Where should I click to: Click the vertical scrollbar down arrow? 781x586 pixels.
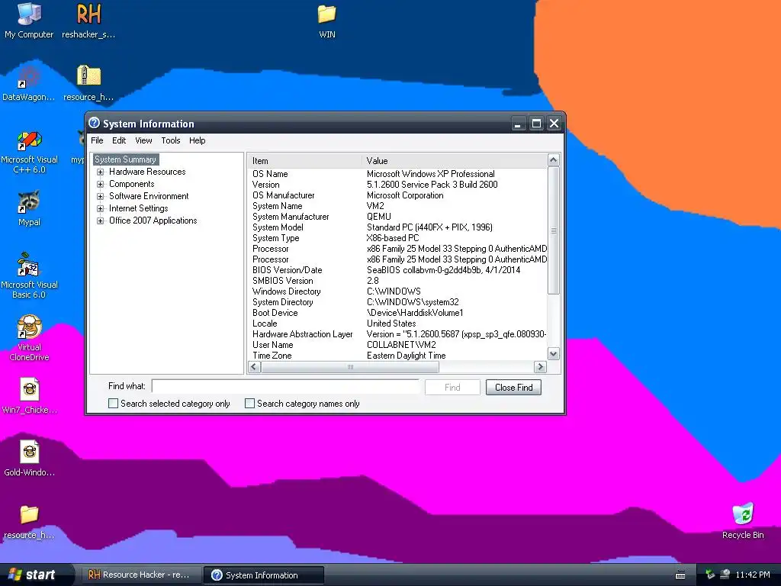pyautogui.click(x=554, y=354)
